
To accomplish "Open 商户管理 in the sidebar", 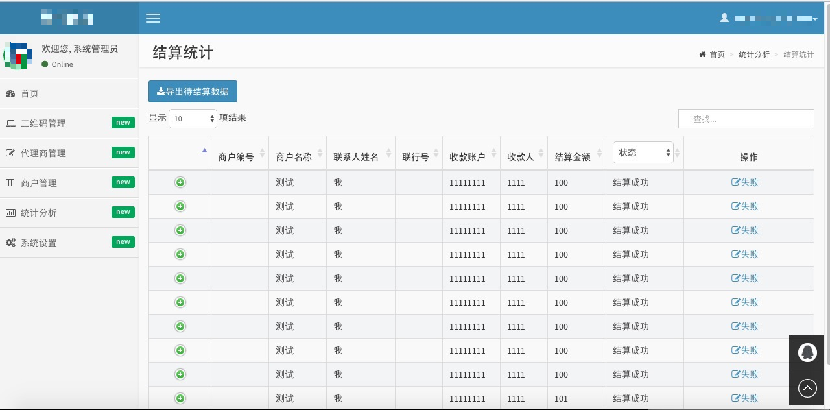I will pyautogui.click(x=39, y=183).
